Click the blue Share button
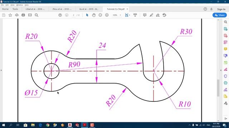This screenshot has width=229, height=128. (220, 15)
